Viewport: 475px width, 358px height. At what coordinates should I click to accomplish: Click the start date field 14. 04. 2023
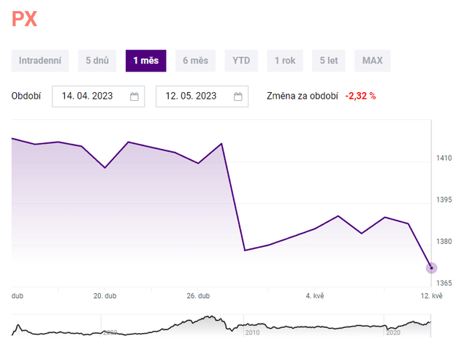[x=88, y=96]
